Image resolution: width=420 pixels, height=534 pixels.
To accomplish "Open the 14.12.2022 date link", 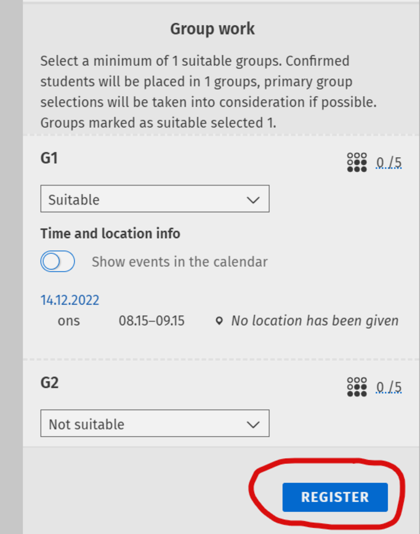I will click(x=70, y=300).
